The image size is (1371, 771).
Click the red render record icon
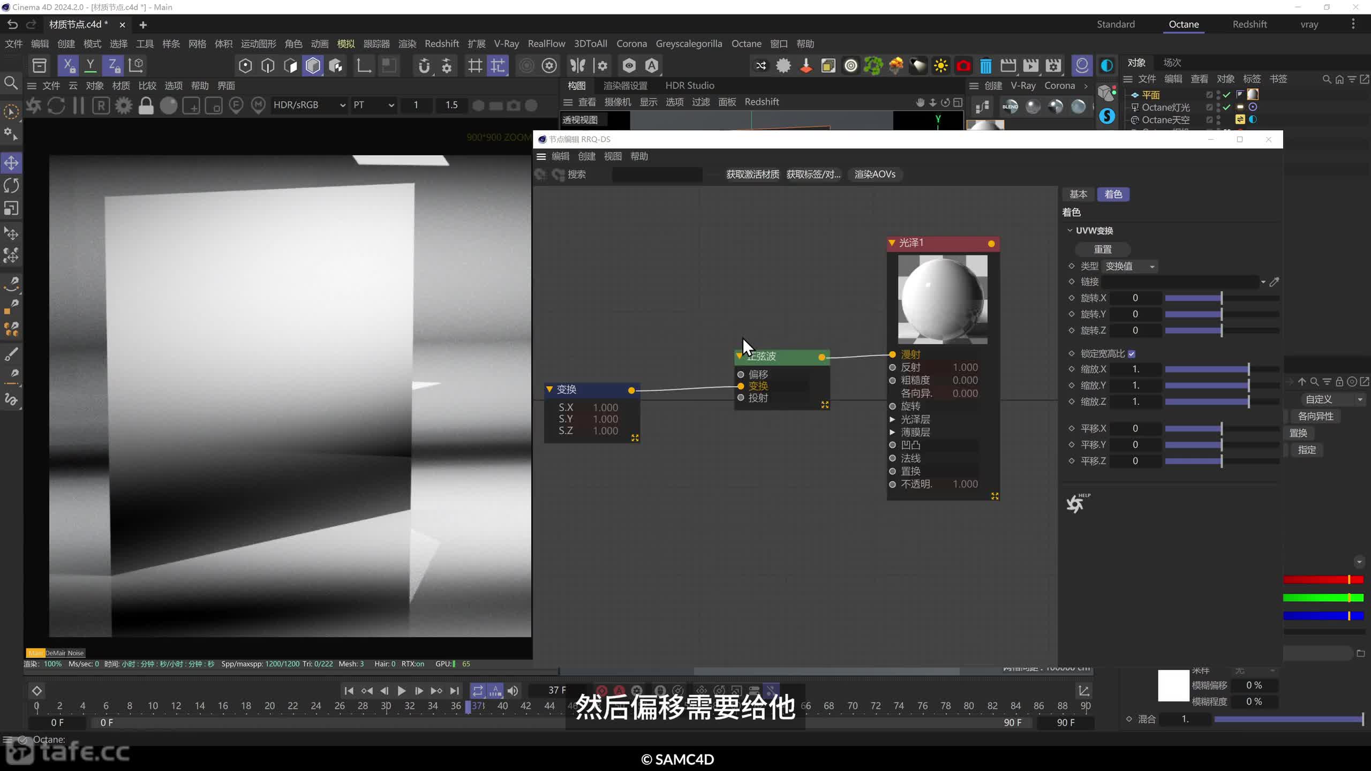(963, 66)
